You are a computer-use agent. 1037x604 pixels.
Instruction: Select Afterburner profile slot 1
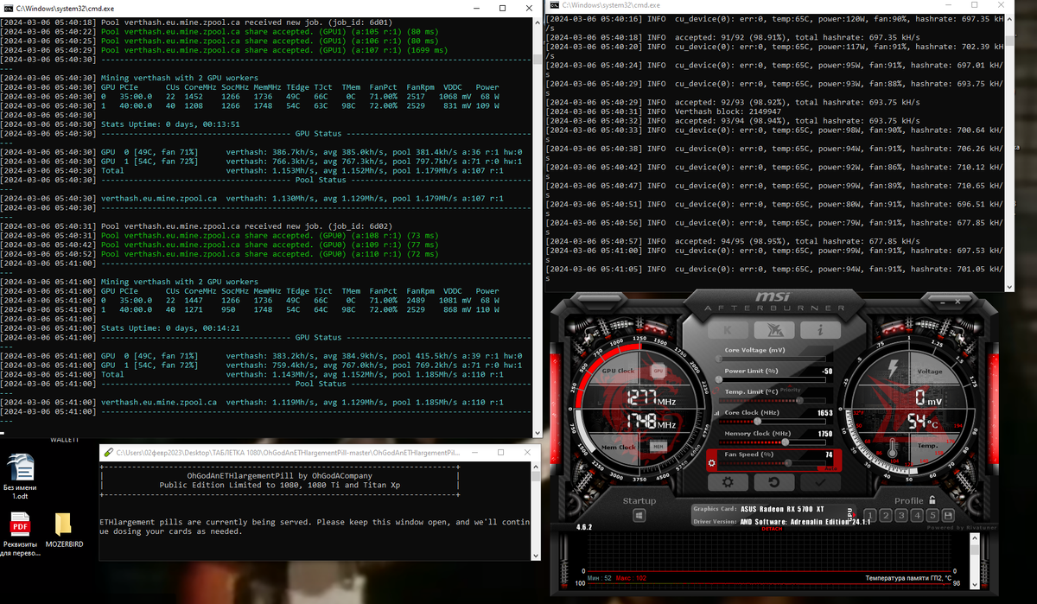pos(872,516)
